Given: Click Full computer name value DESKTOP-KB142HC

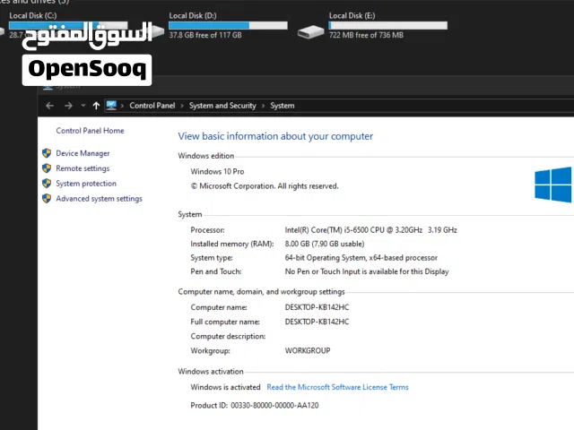Looking at the screenshot, I should pos(317,322).
